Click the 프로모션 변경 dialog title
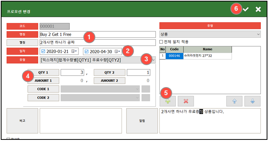 [19, 12]
